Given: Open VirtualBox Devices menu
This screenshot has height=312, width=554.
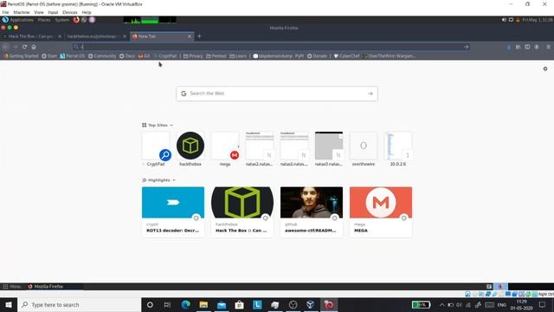Looking at the screenshot, I should 69,12.
